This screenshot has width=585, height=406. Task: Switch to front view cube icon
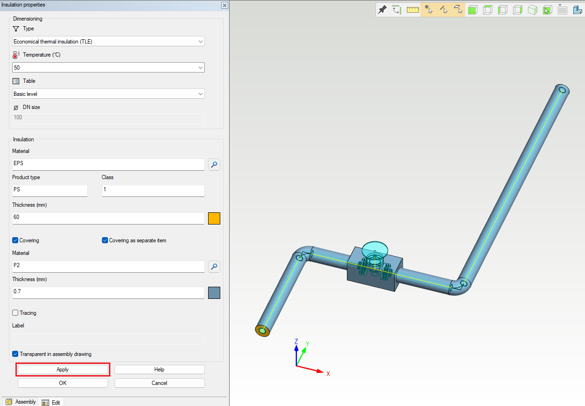pos(473,10)
